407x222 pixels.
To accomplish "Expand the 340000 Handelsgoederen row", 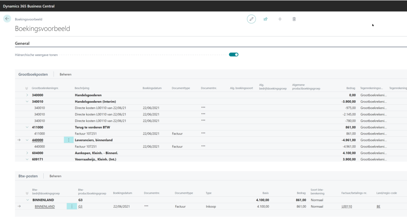I will coord(27,96).
